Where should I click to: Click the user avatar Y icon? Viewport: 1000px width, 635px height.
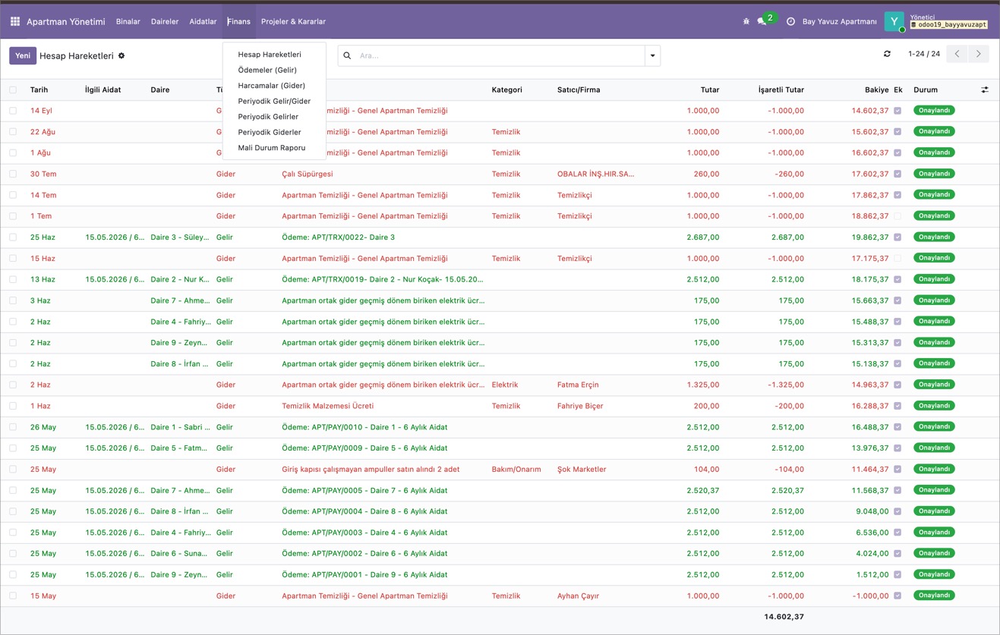click(x=894, y=21)
